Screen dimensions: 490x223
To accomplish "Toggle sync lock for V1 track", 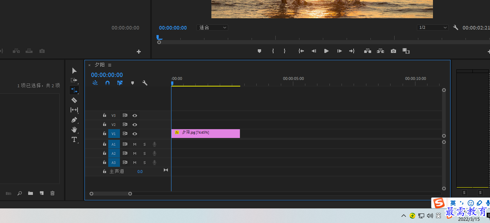I will click(125, 134).
